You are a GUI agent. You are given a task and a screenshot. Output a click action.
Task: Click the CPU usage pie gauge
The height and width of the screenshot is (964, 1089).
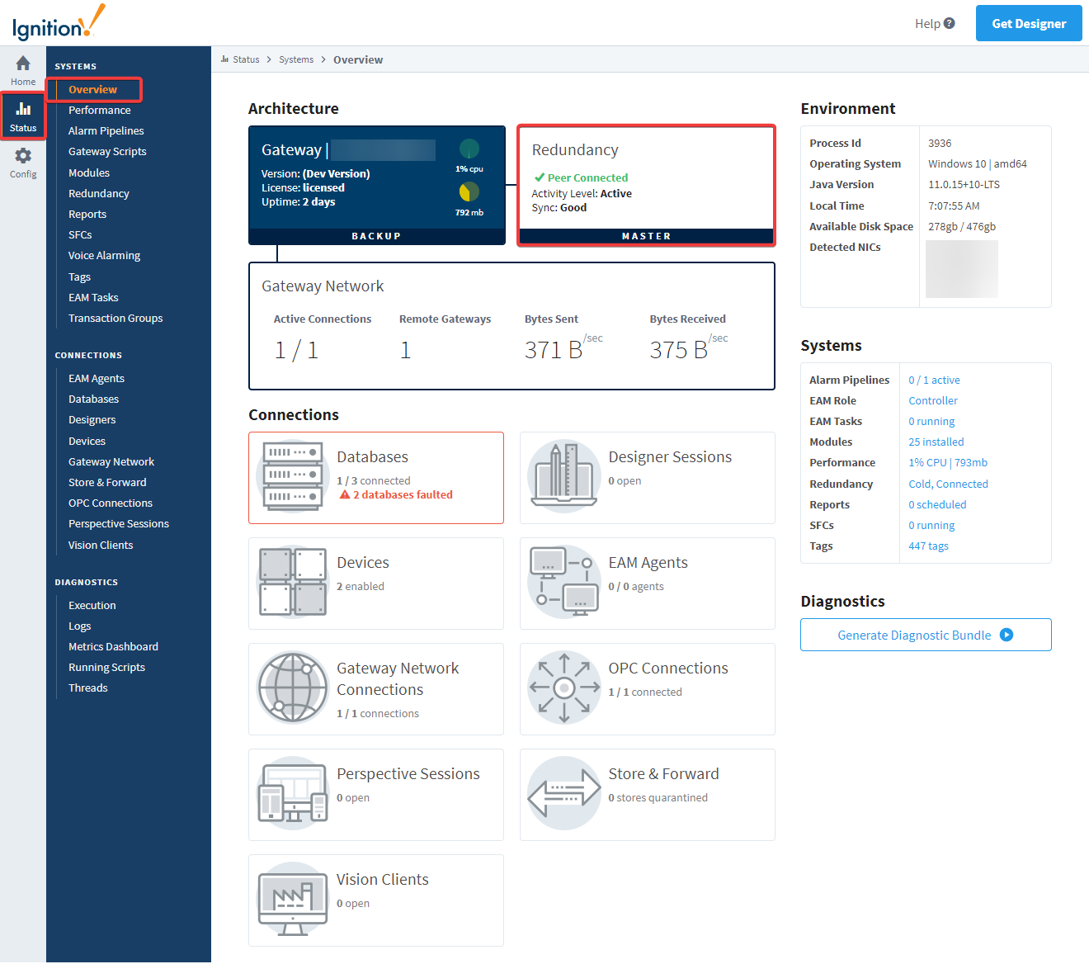pyautogui.click(x=469, y=149)
